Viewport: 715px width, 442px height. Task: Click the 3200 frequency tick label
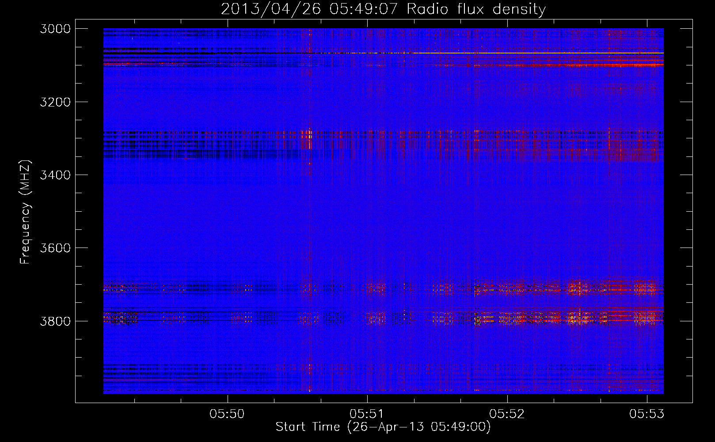(x=55, y=102)
